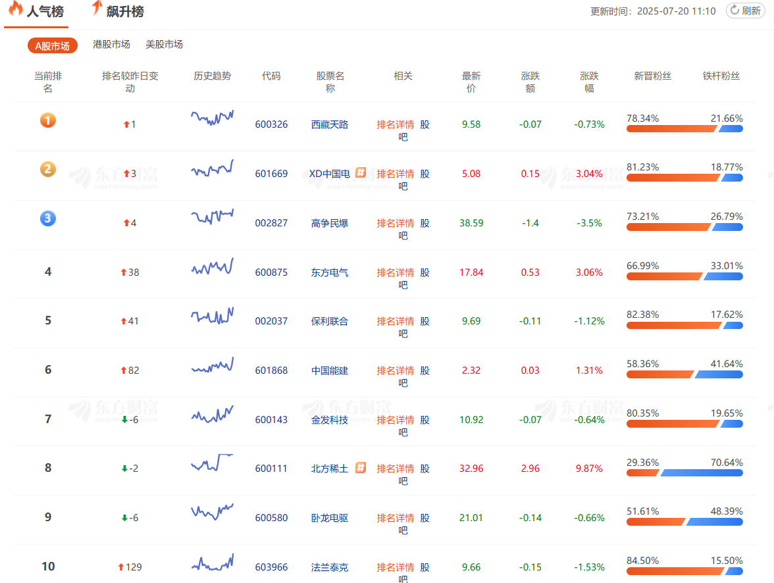This screenshot has width=774, height=583.
Task: Open 排名详情 for 东方电气
Action: tap(396, 272)
